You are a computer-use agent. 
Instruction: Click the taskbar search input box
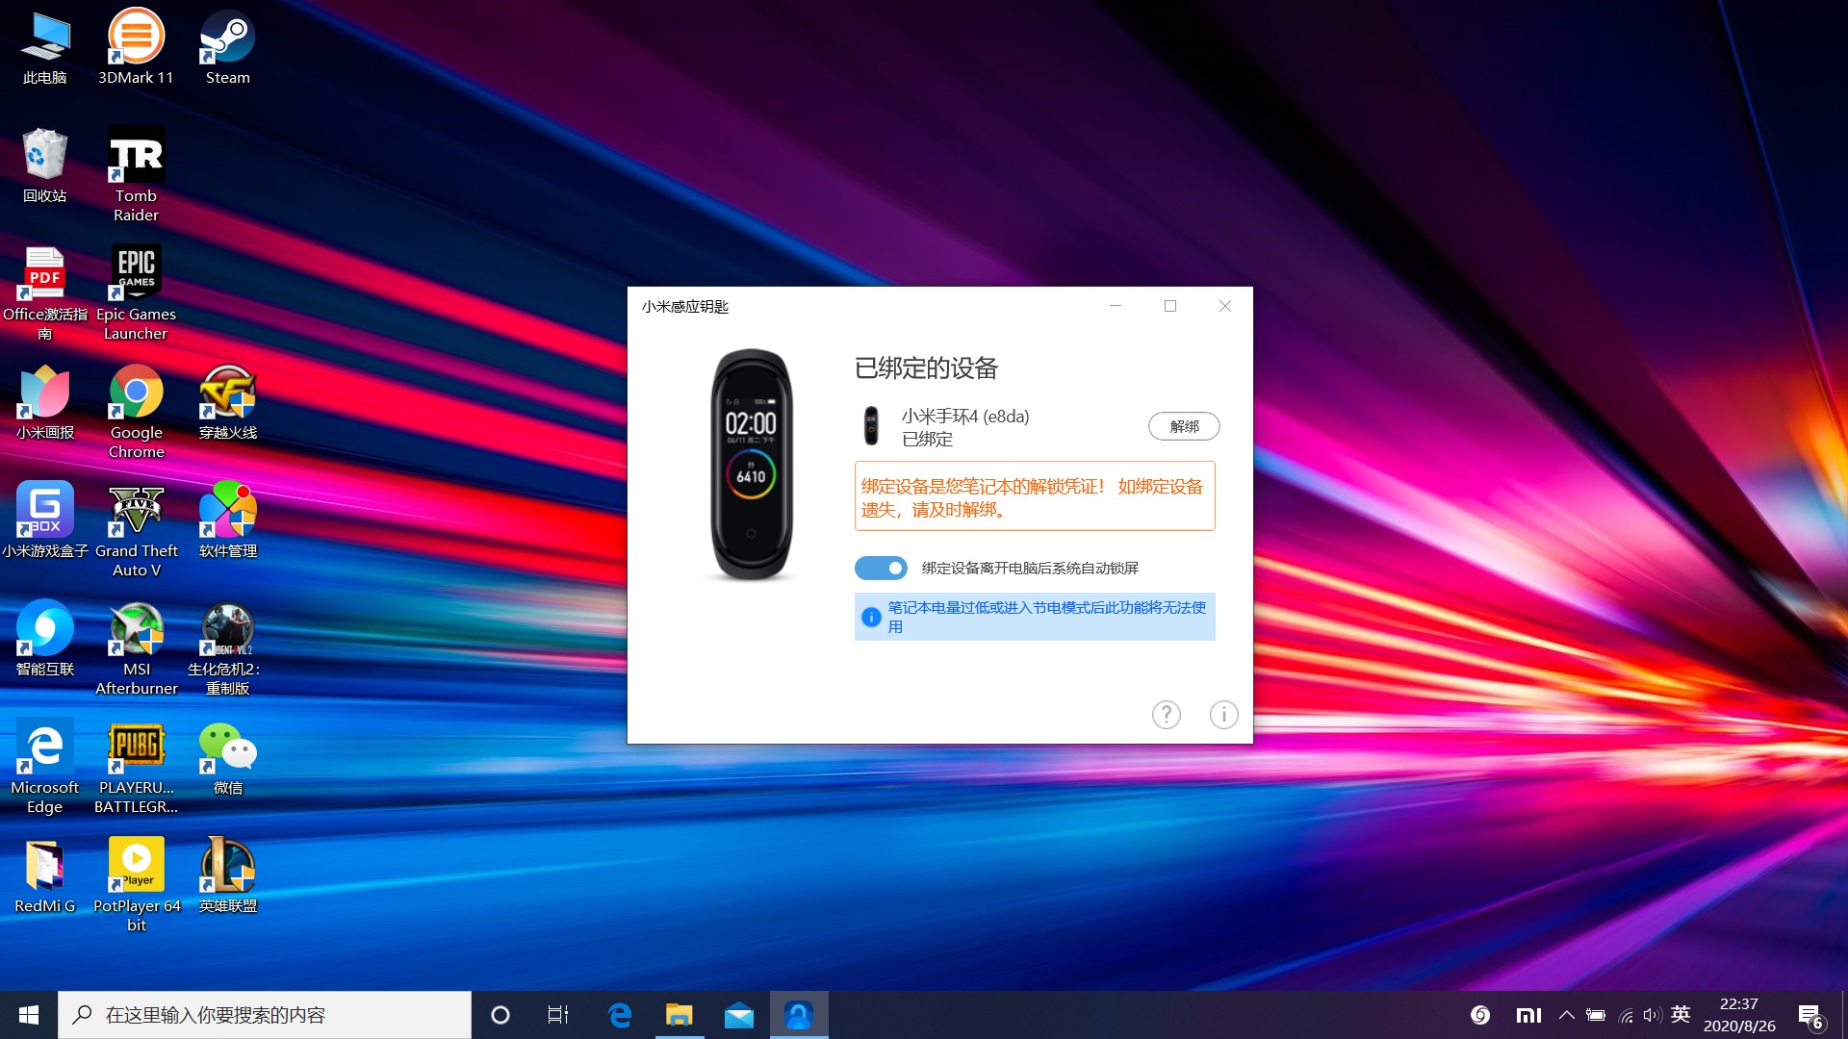[x=265, y=1015]
